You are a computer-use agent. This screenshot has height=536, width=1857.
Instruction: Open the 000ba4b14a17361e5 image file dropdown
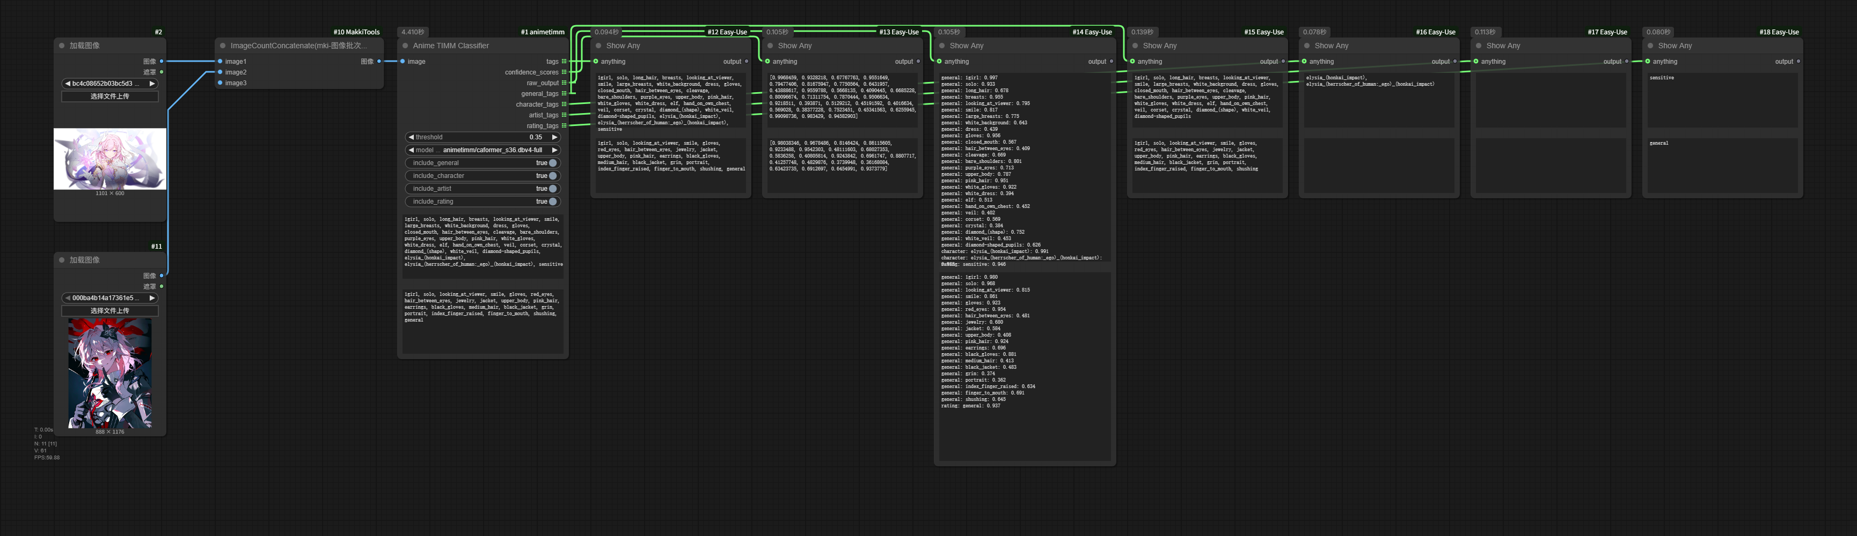(x=109, y=298)
